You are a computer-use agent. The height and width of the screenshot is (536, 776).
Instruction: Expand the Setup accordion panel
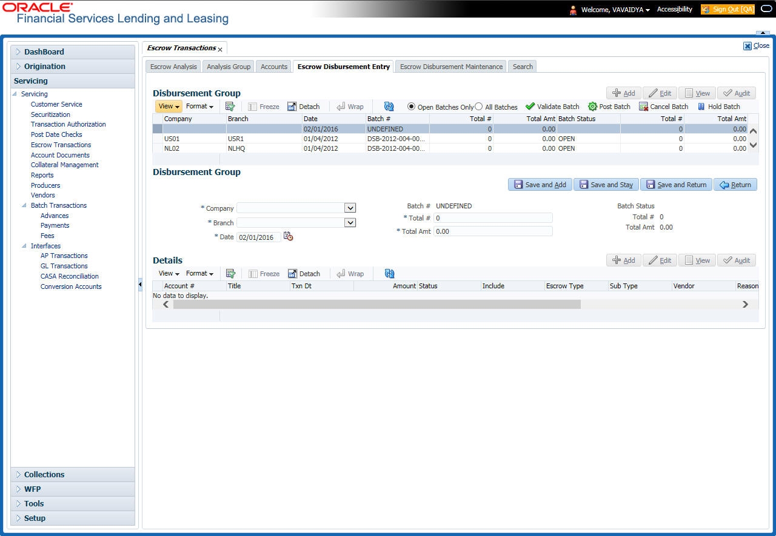73,518
